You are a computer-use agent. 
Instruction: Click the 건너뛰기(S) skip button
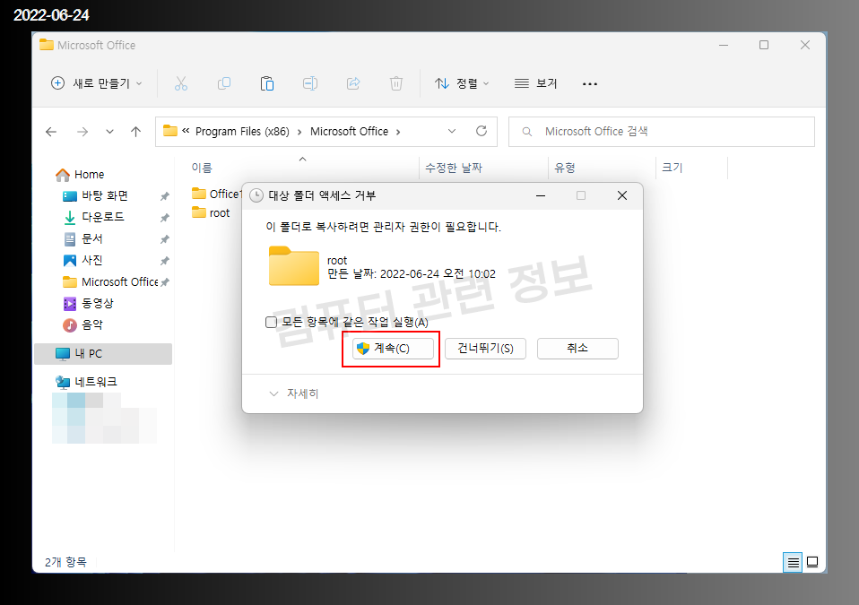[x=485, y=349]
